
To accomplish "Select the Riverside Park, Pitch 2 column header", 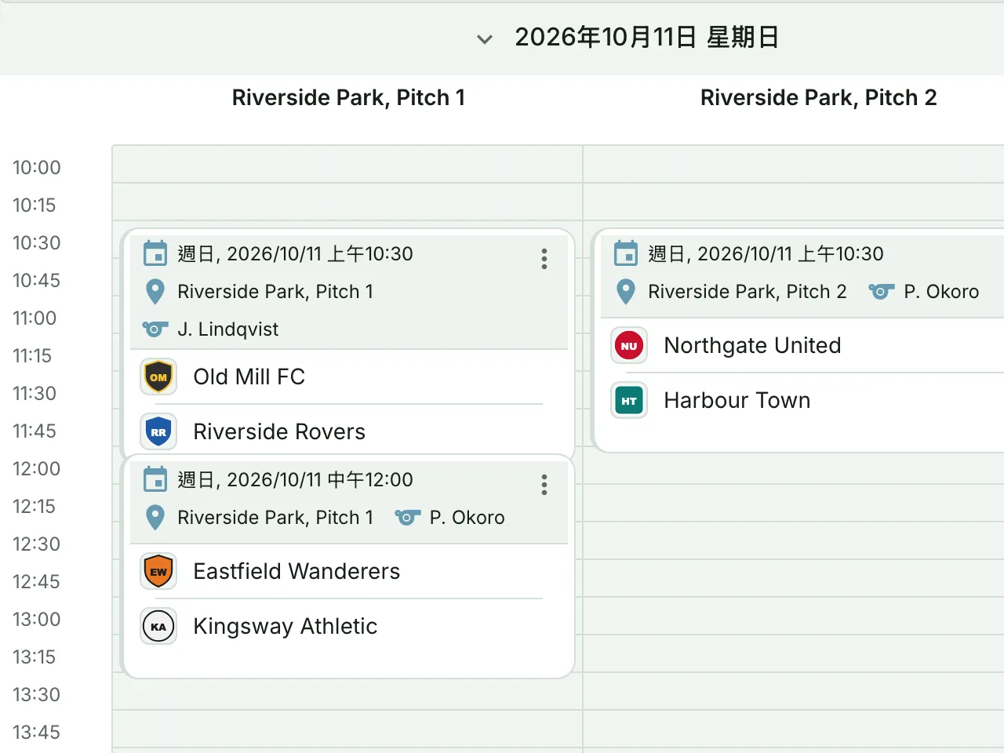I will coord(819,97).
